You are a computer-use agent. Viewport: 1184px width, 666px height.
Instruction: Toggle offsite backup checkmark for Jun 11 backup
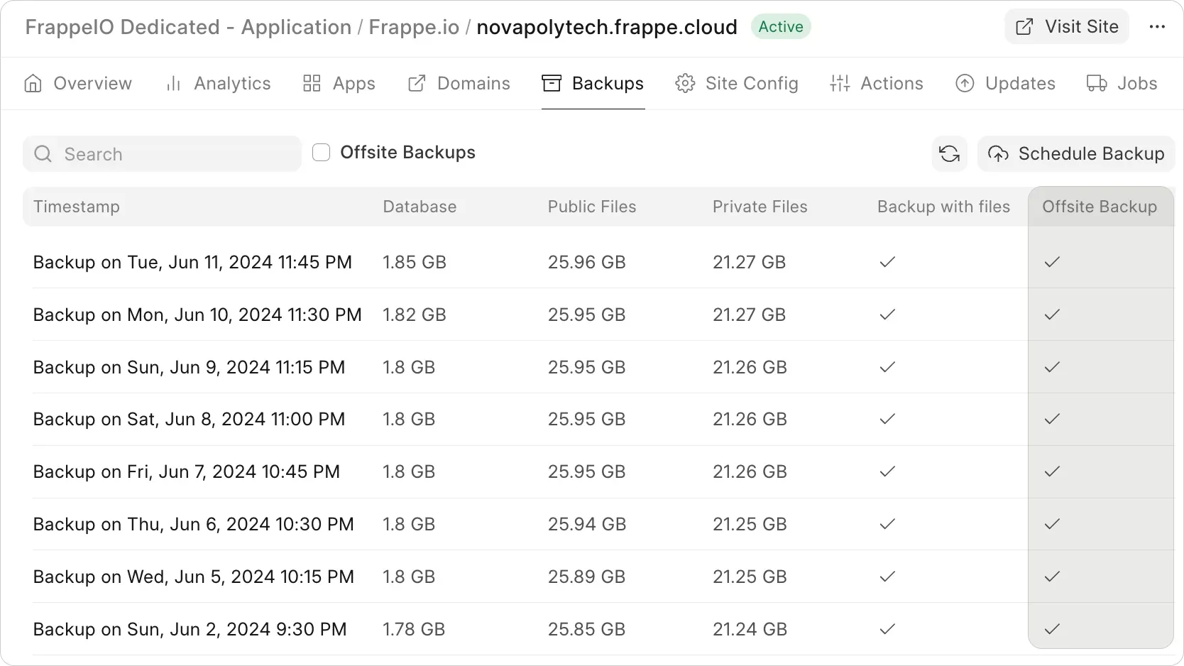(x=1051, y=262)
